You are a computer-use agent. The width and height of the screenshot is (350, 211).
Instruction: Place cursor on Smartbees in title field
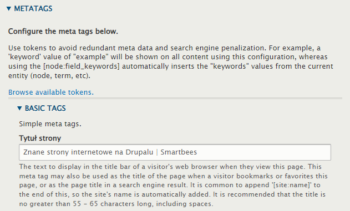pos(179,152)
